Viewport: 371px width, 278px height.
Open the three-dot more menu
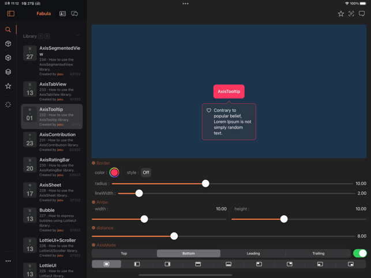point(8,261)
